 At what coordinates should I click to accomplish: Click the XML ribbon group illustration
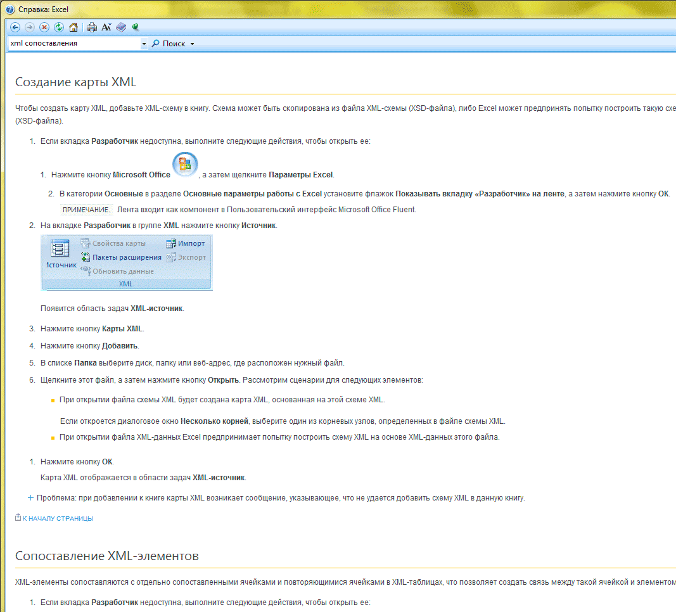(126, 262)
